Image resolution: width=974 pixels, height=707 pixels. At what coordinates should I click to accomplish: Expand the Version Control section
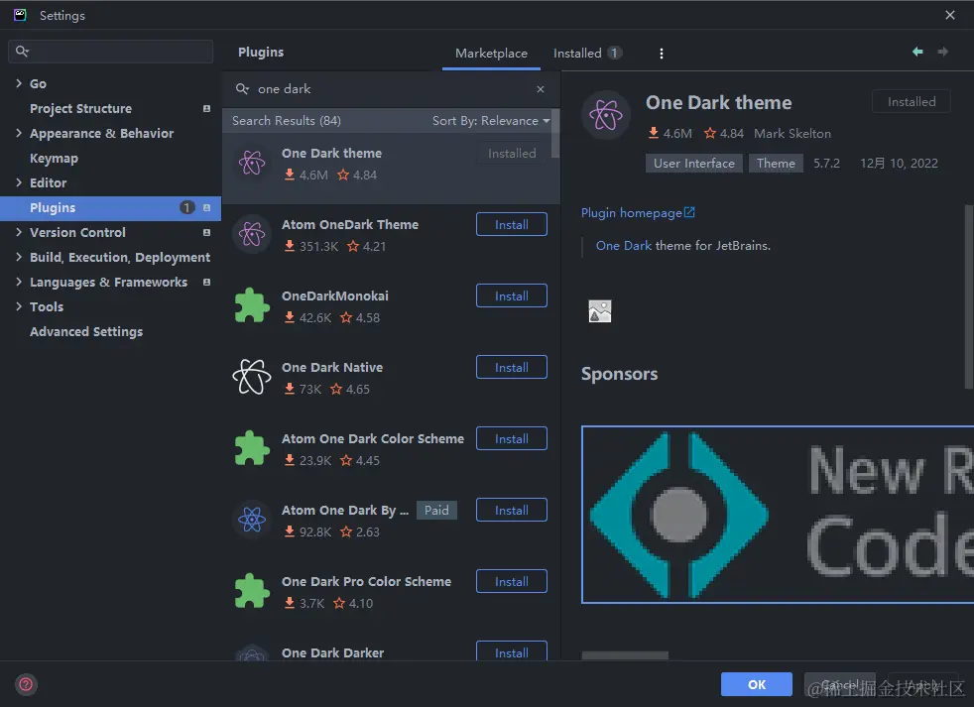click(x=19, y=232)
